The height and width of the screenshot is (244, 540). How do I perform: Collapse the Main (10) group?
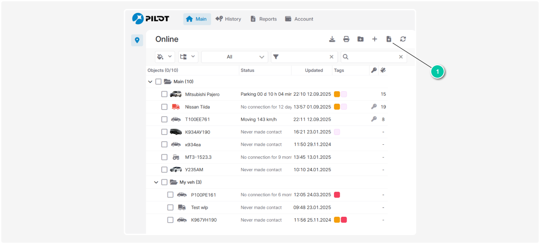pos(150,82)
